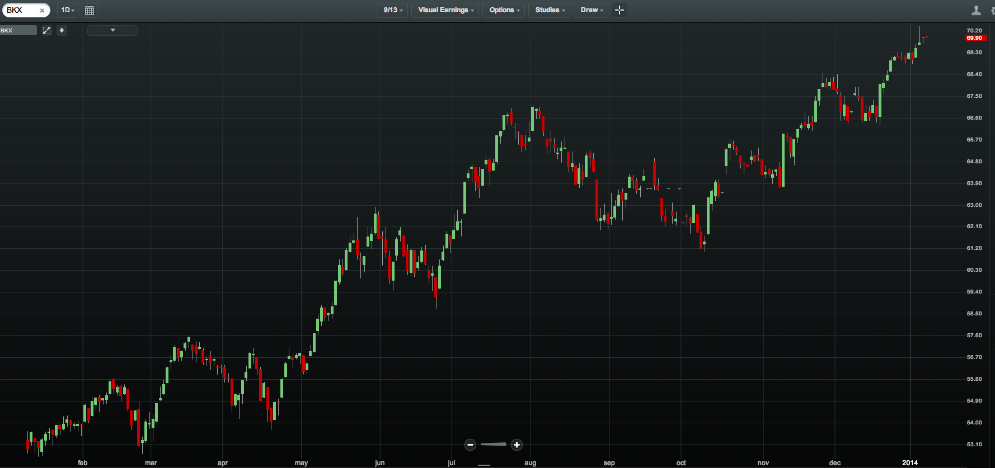995x468 pixels.
Task: Click the aug label on time axis
Action: (531, 463)
